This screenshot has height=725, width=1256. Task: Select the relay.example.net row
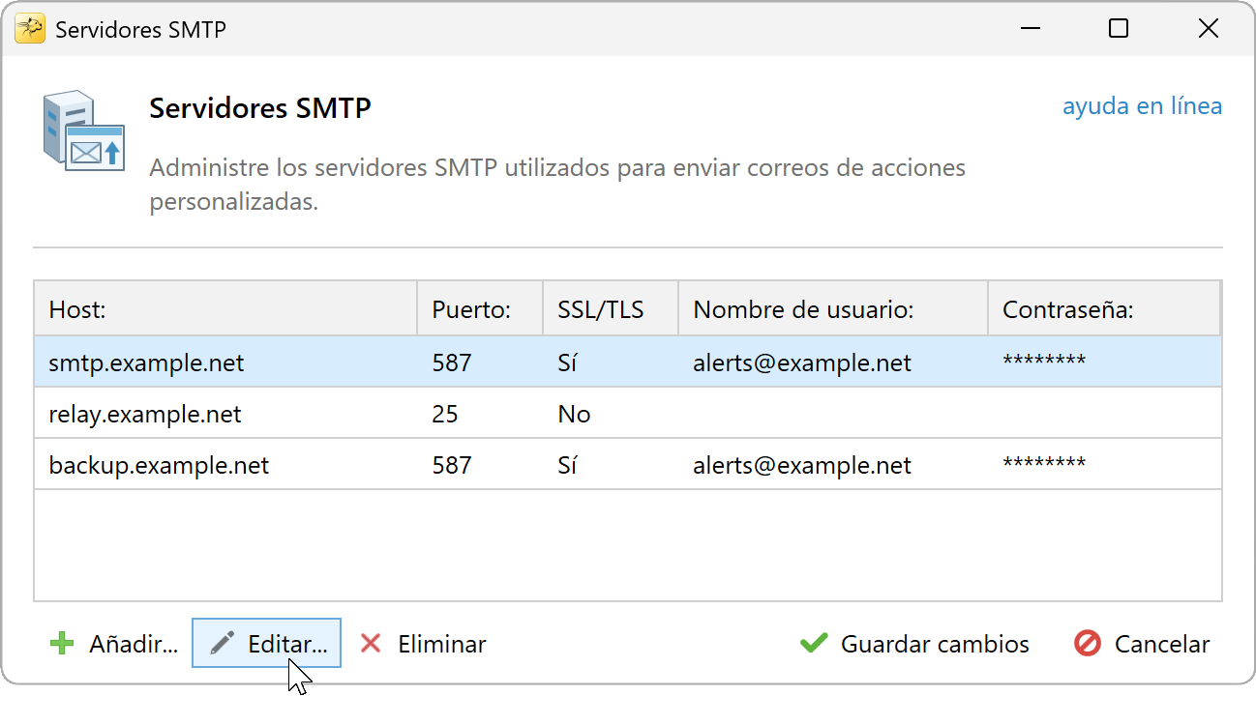(x=628, y=414)
